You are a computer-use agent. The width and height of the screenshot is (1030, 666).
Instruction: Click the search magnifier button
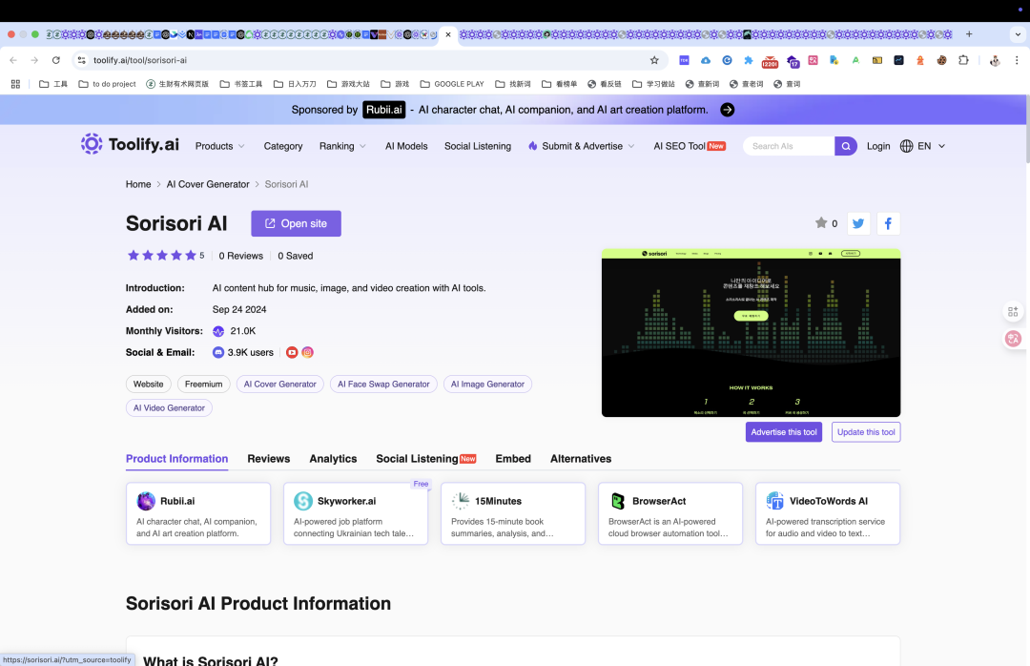(845, 146)
